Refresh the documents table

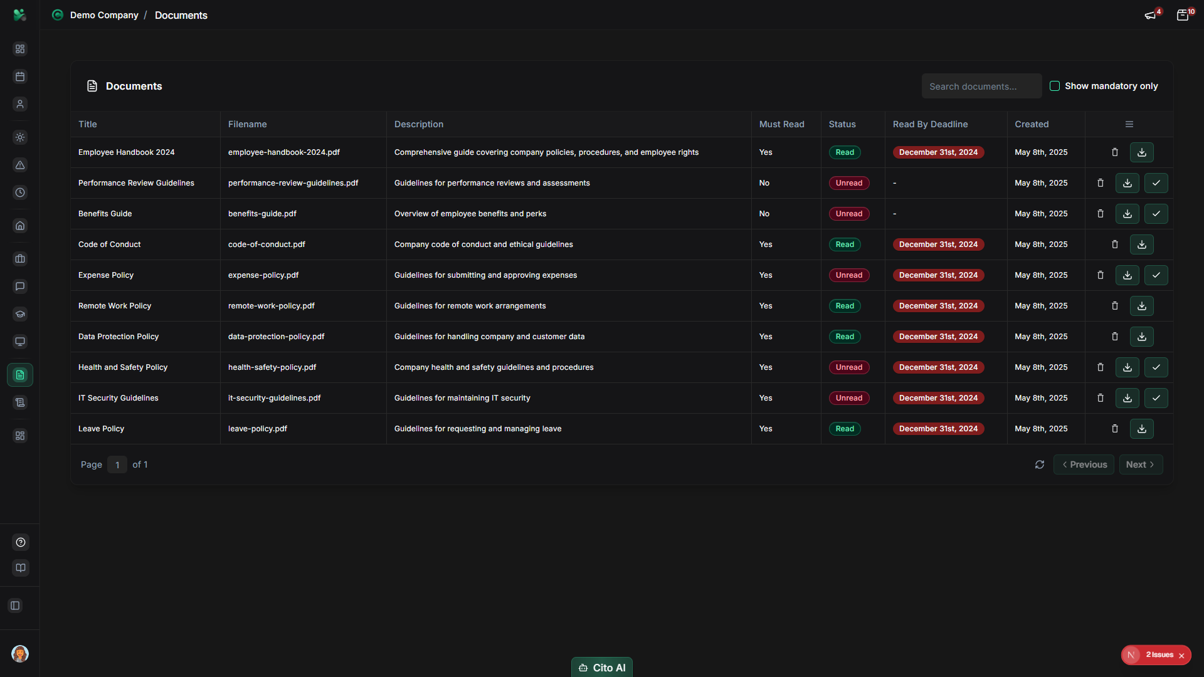click(x=1040, y=464)
